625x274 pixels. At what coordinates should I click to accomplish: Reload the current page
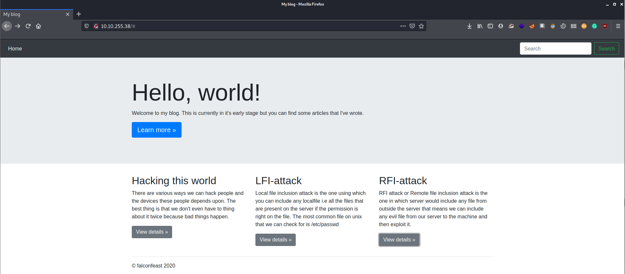coord(28,26)
